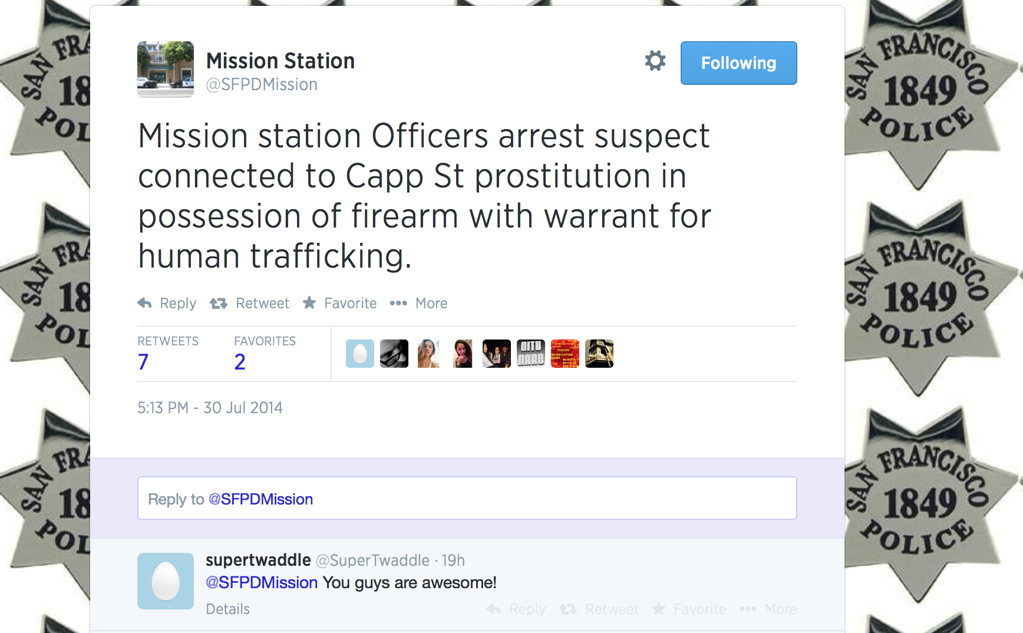Open More menu on supertwaddle's reply
Screen dimensions: 1023x633
(748, 609)
